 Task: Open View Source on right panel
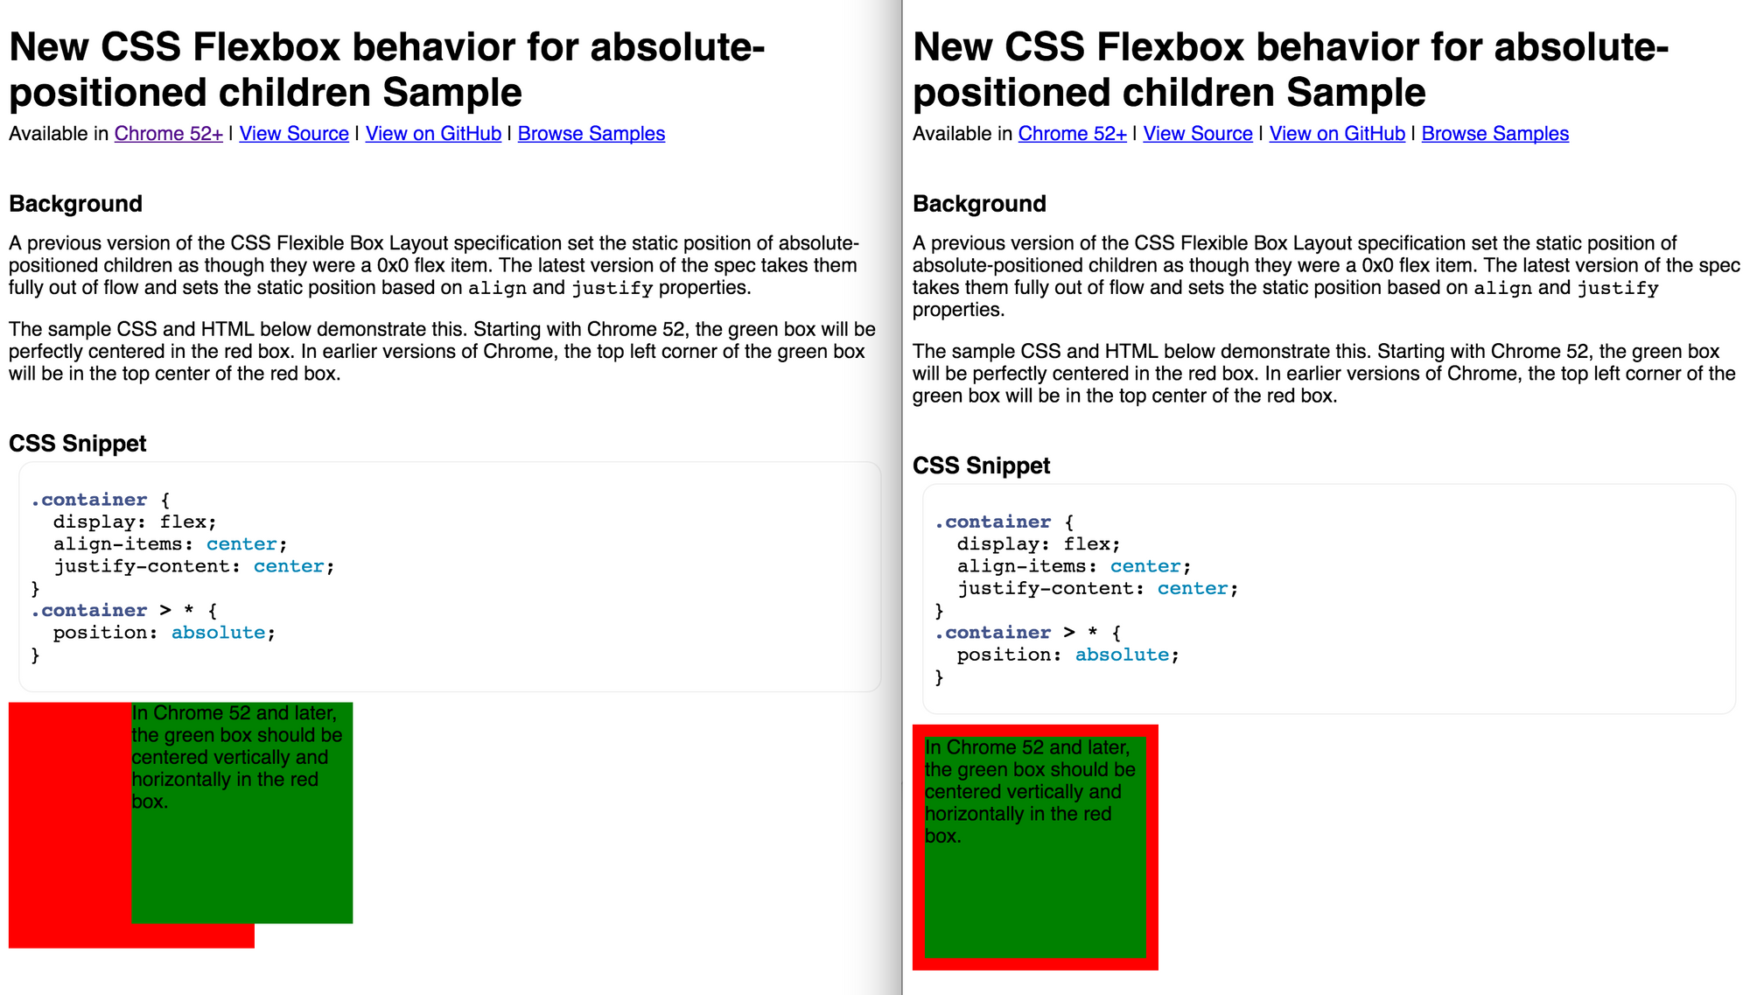point(1197,135)
